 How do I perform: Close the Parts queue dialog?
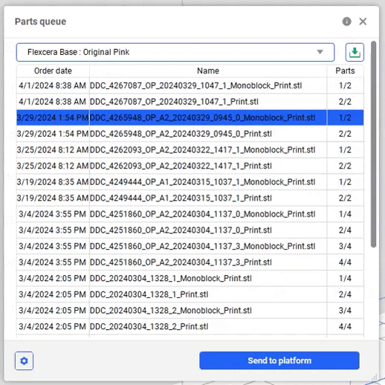click(x=363, y=22)
